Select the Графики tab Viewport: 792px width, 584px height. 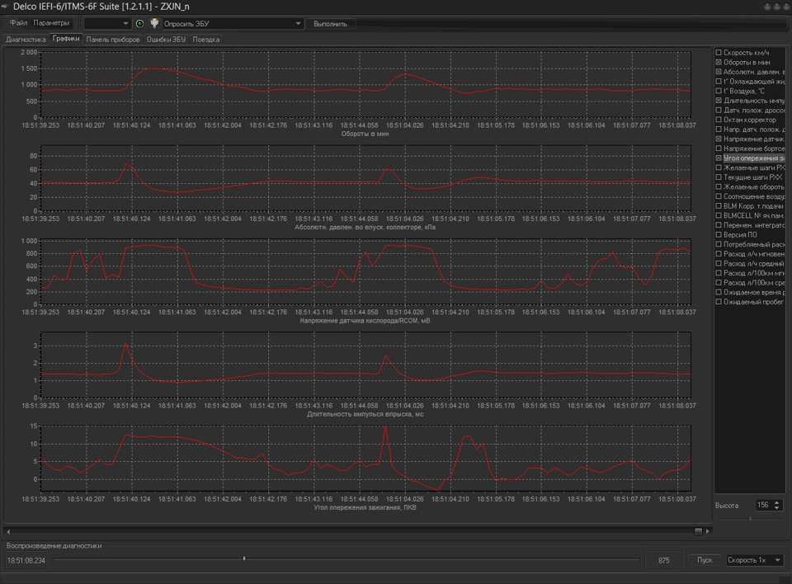(x=66, y=39)
